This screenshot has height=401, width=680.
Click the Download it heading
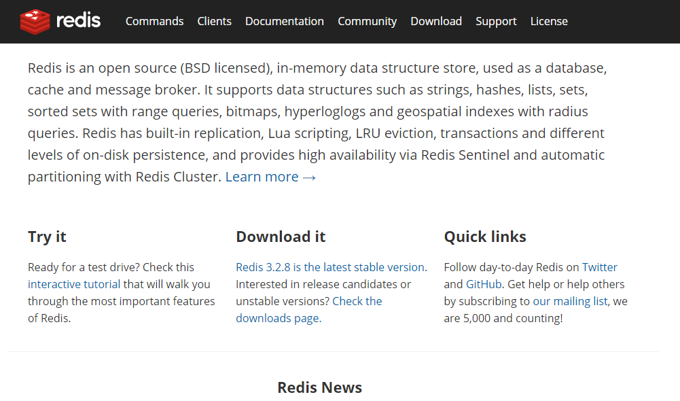[x=281, y=237]
